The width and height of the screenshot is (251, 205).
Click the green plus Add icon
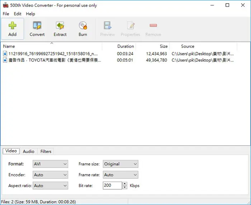point(12,26)
